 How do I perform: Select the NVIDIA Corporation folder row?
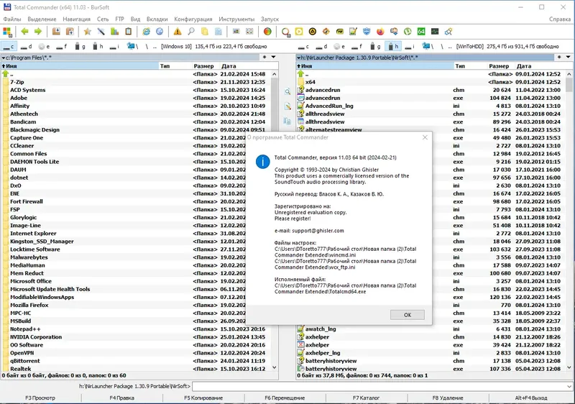point(136,337)
